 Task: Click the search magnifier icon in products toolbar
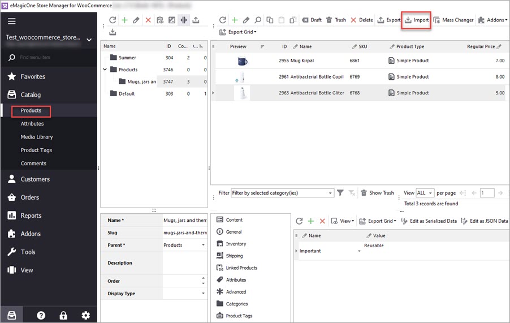258,20
